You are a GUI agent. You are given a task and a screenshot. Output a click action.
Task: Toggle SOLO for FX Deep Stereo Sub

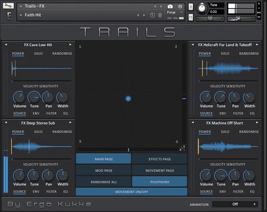point(38,132)
